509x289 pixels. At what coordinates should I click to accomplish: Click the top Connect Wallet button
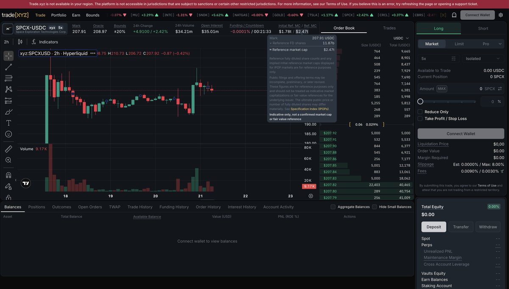pyautogui.click(x=477, y=15)
